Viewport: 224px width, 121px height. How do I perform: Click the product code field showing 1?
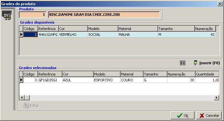pyautogui.click(x=33, y=15)
